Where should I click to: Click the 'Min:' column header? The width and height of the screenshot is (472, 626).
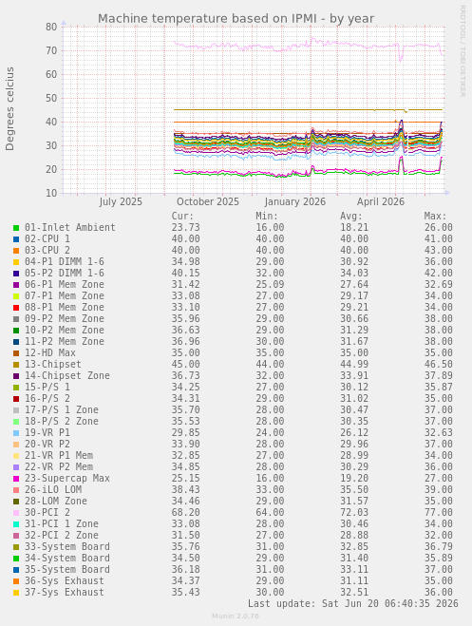[x=267, y=216]
